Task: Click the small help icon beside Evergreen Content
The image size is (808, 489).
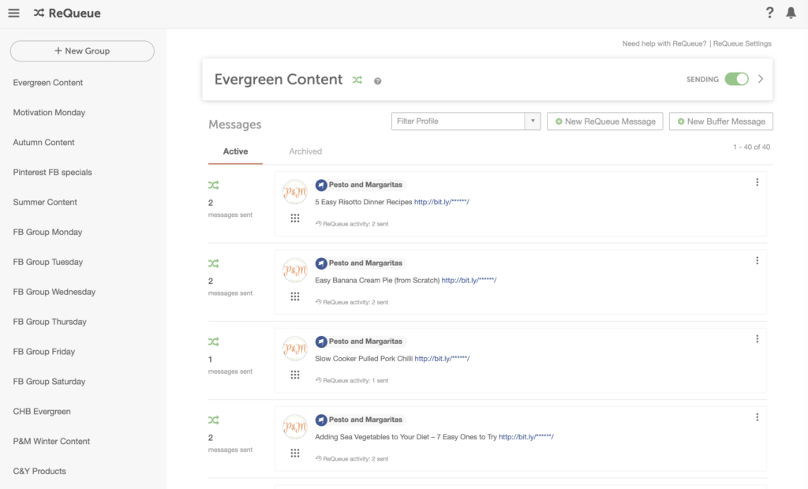Action: (378, 81)
